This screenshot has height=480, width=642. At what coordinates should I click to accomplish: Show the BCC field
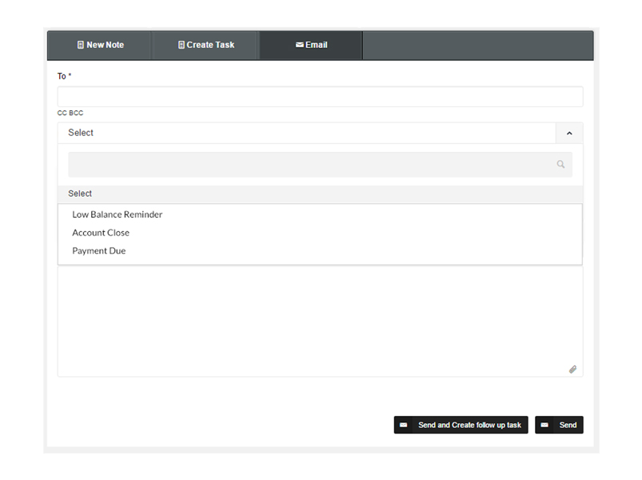76,114
